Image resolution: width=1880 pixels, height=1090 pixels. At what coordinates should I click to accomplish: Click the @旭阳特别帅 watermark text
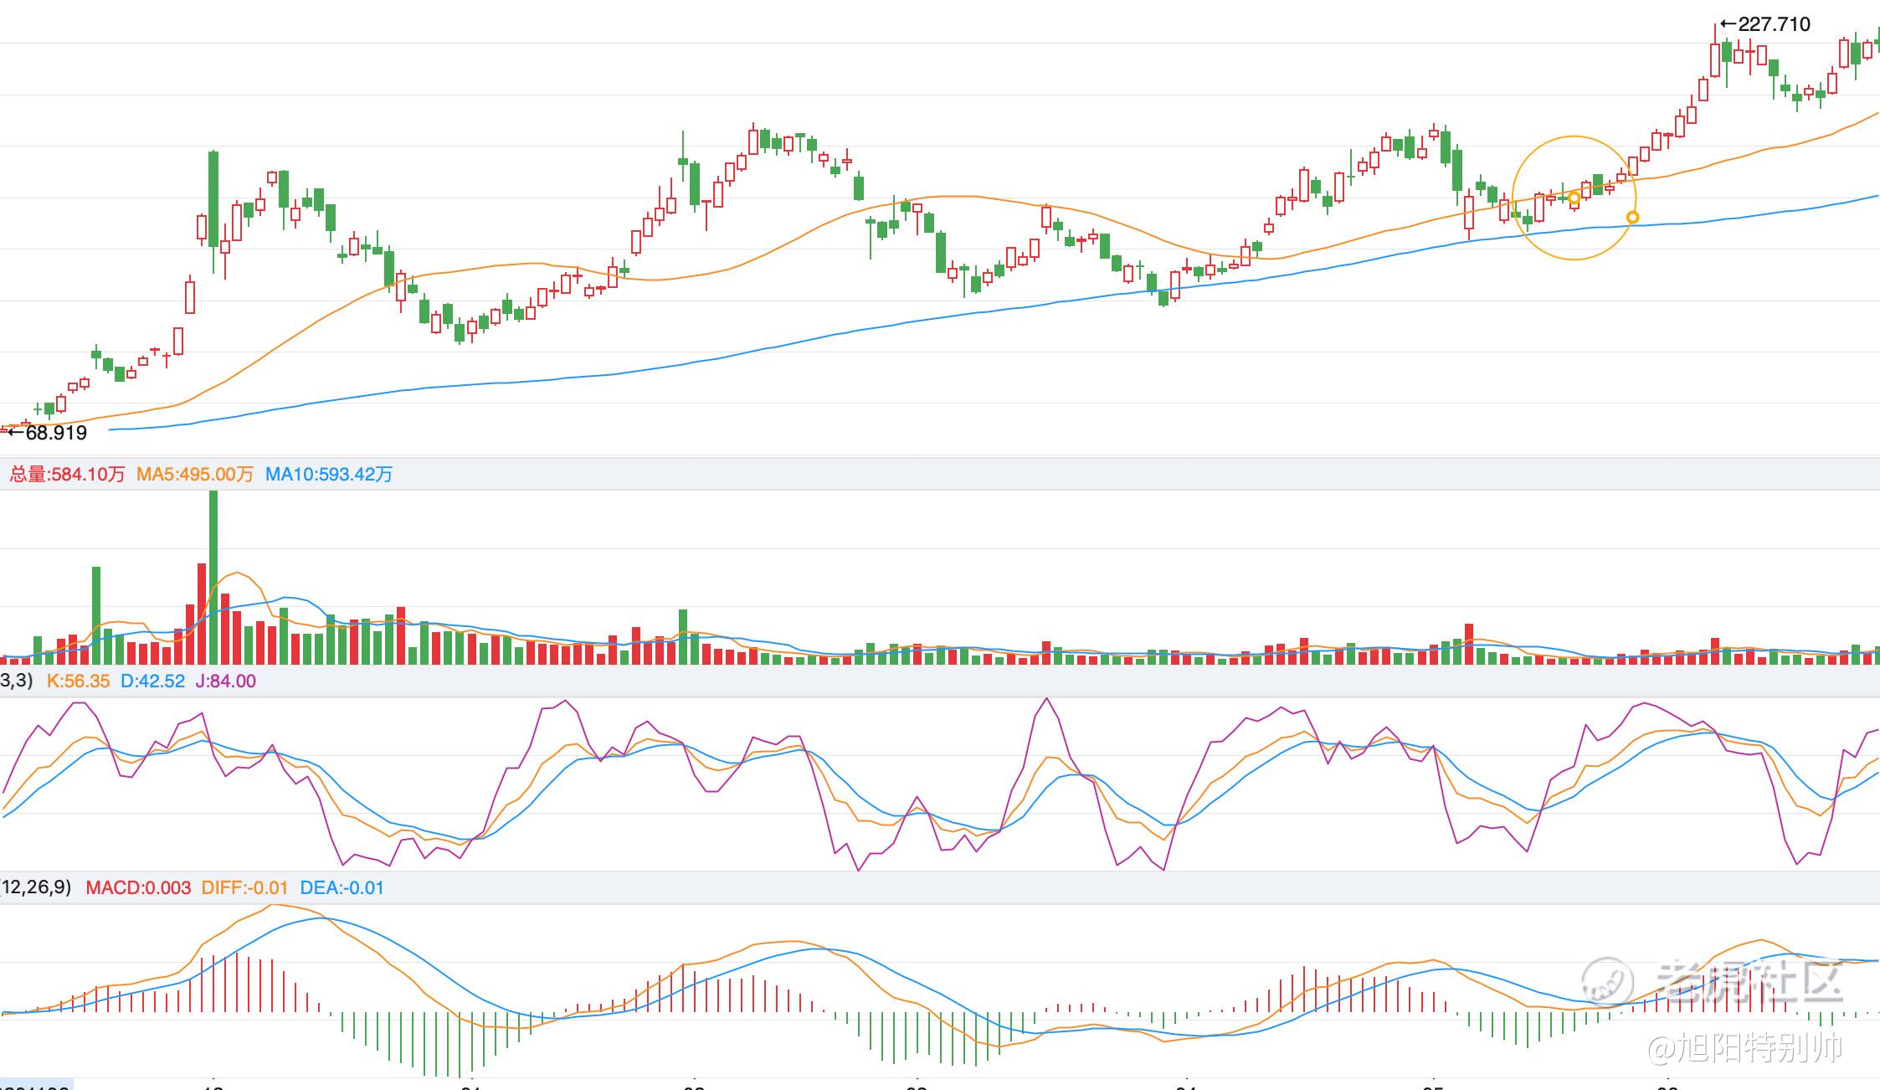tap(1744, 1047)
